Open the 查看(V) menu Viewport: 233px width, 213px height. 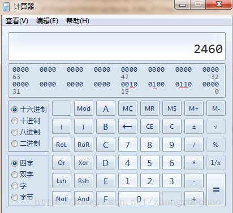[x=17, y=21]
